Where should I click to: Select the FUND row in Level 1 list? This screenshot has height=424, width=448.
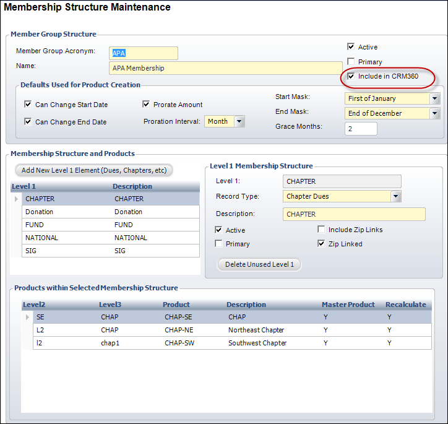click(x=111, y=225)
